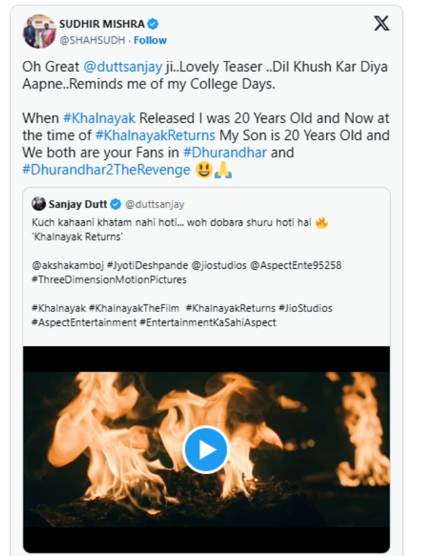Open the @duttsanjay mention link
This screenshot has height=556, width=441.
pyautogui.click(x=116, y=66)
